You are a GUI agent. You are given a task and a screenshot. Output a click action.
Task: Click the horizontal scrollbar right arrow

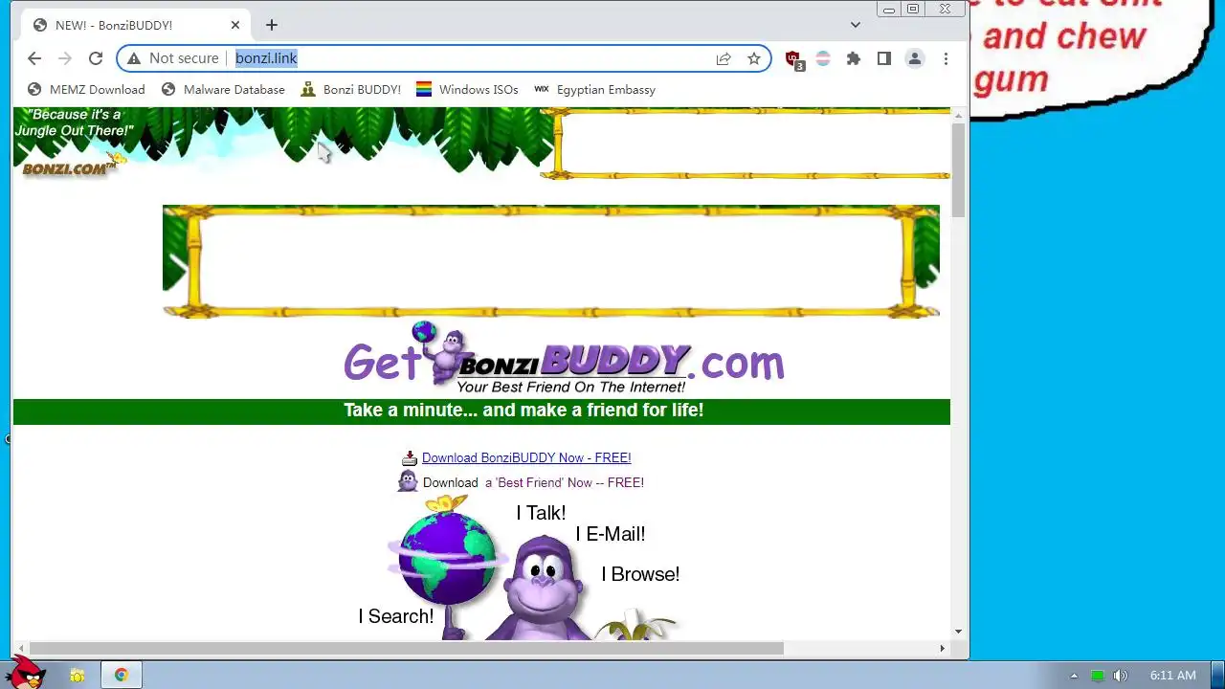tap(942, 648)
